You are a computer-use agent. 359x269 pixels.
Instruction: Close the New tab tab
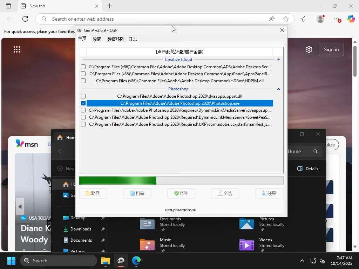(97, 6)
